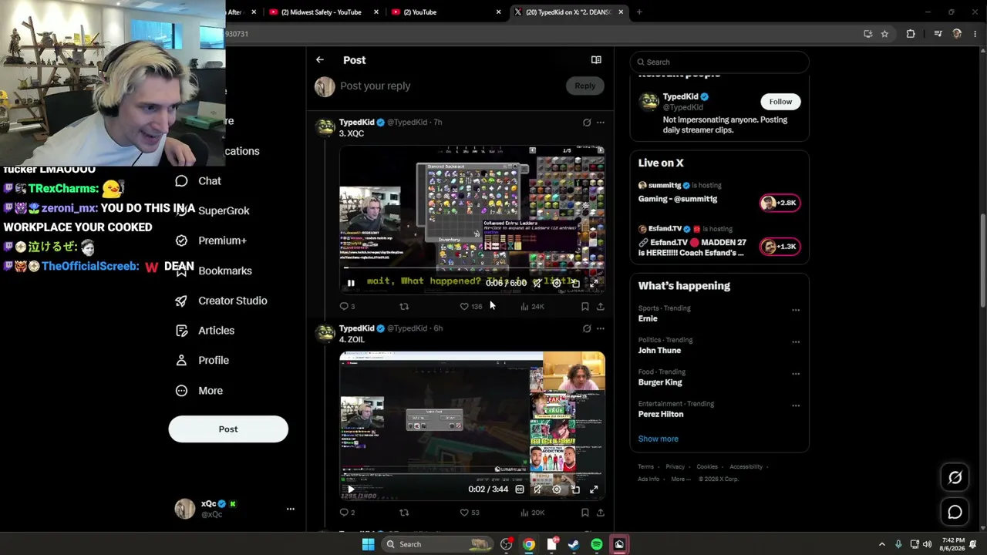Click Show more under What's happening
The height and width of the screenshot is (555, 987).
659,439
